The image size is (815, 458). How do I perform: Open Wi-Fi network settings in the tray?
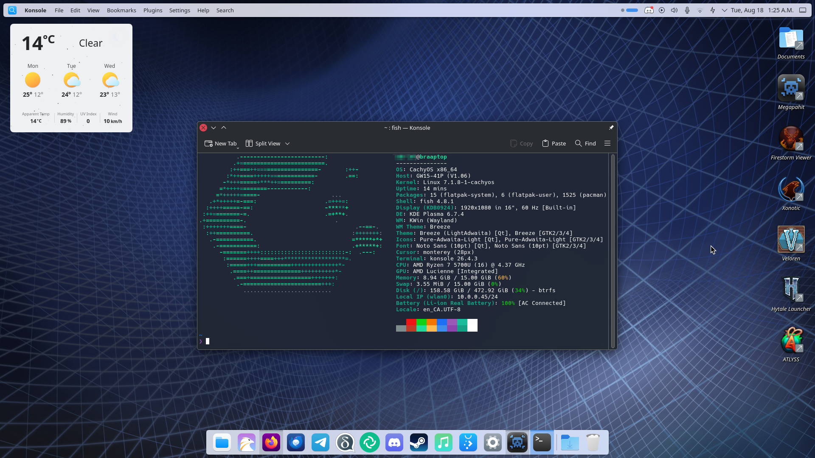click(x=700, y=10)
